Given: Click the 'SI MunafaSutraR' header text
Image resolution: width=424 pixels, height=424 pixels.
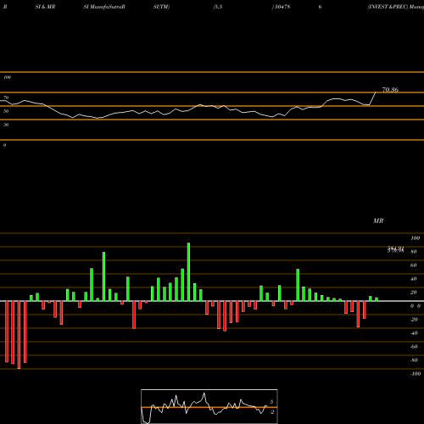Looking at the screenshot, I should click(104, 7).
